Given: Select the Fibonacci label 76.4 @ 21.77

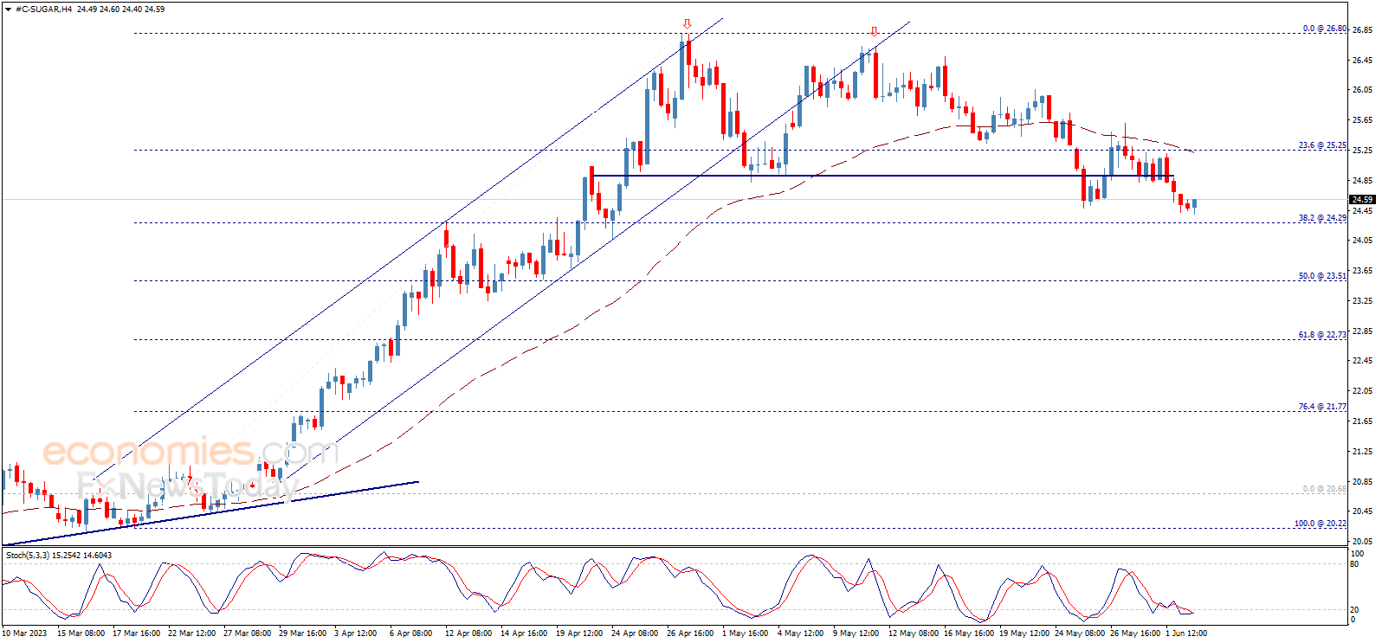Looking at the screenshot, I should (x=1322, y=407).
